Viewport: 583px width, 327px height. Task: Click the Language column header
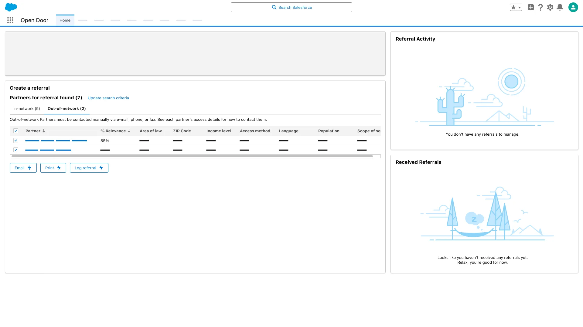point(289,131)
